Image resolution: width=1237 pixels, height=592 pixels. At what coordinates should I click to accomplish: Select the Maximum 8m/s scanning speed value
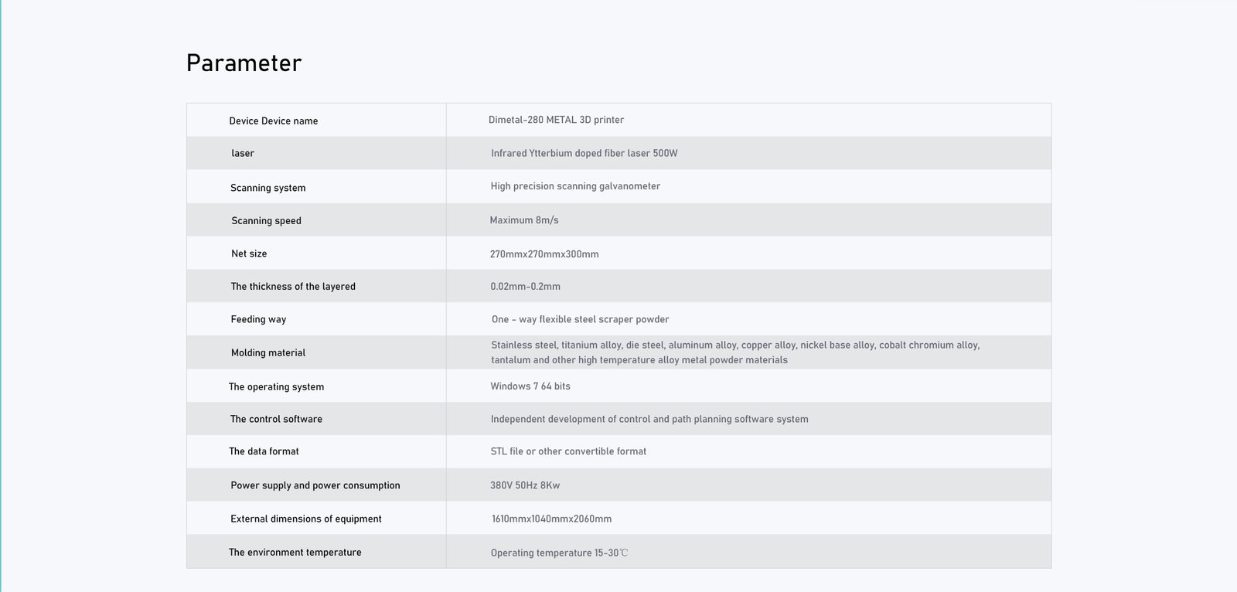click(523, 220)
